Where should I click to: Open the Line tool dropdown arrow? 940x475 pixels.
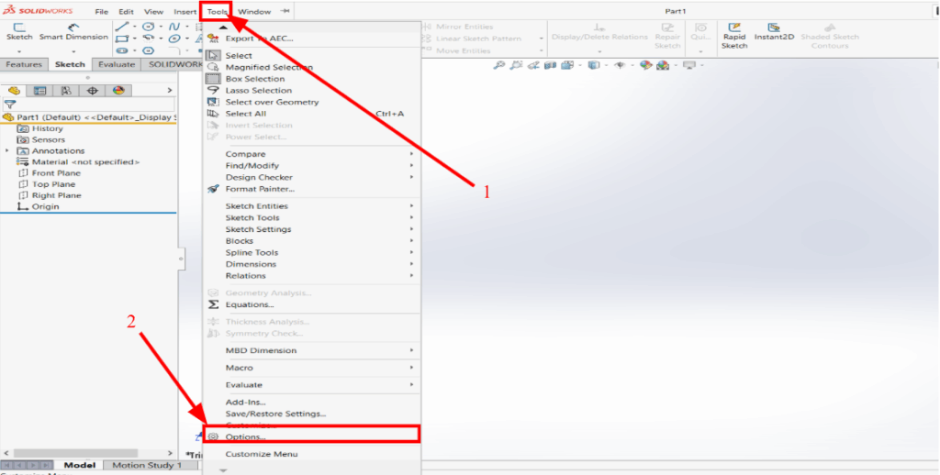pyautogui.click(x=134, y=27)
